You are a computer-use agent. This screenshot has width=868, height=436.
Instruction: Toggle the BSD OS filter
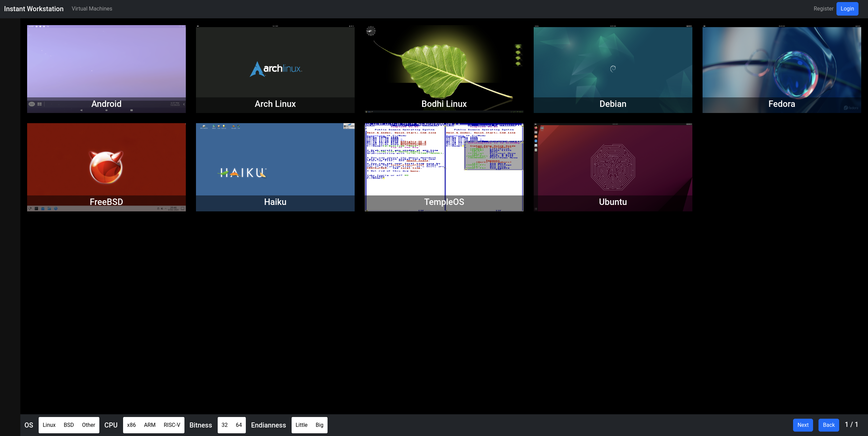(69, 425)
